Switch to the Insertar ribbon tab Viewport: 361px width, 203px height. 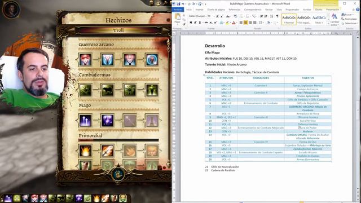pos(199,10)
